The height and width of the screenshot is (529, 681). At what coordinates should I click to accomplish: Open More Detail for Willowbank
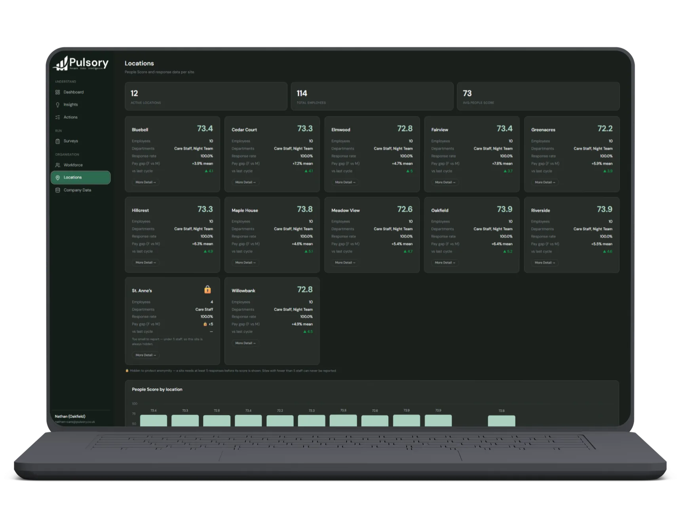(245, 343)
